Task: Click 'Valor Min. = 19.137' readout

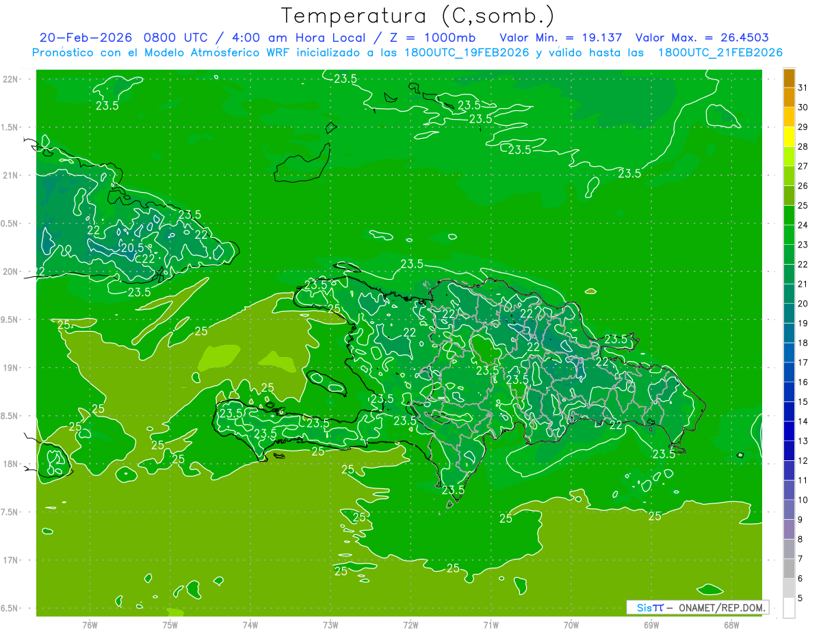Action: coord(561,37)
